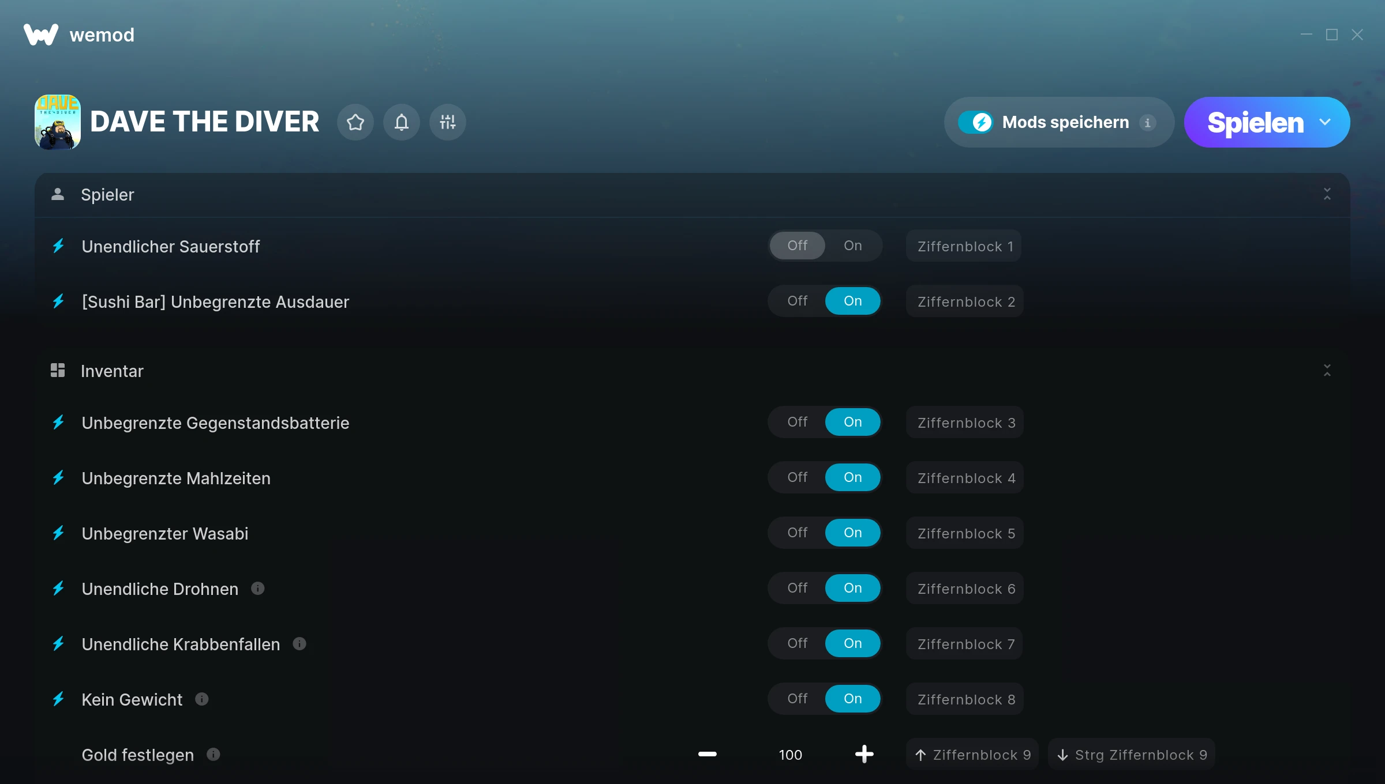
Task: Click the Inventar grid icon
Action: (x=58, y=370)
